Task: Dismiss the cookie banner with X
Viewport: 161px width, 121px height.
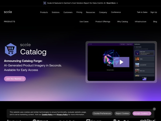Action: point(154,109)
